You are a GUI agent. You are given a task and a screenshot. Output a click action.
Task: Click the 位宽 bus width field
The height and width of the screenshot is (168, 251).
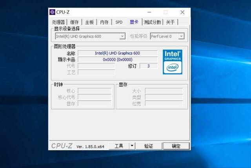164,104
